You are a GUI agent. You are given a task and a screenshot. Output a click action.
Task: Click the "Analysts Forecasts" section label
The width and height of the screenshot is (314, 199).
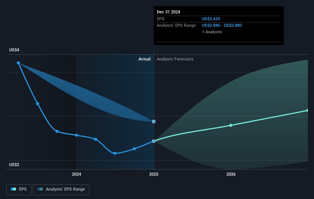[x=175, y=59]
